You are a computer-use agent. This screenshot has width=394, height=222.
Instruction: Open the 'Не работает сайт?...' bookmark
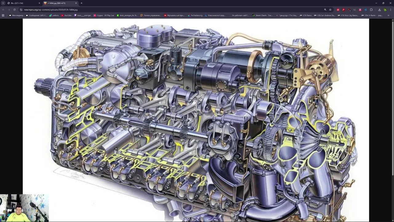239,15
